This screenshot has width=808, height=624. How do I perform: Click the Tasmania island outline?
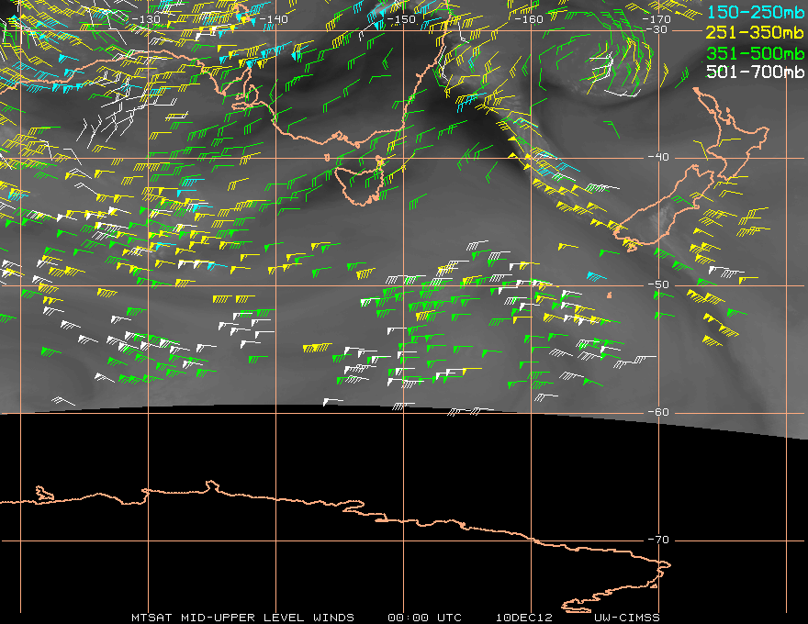(x=361, y=185)
